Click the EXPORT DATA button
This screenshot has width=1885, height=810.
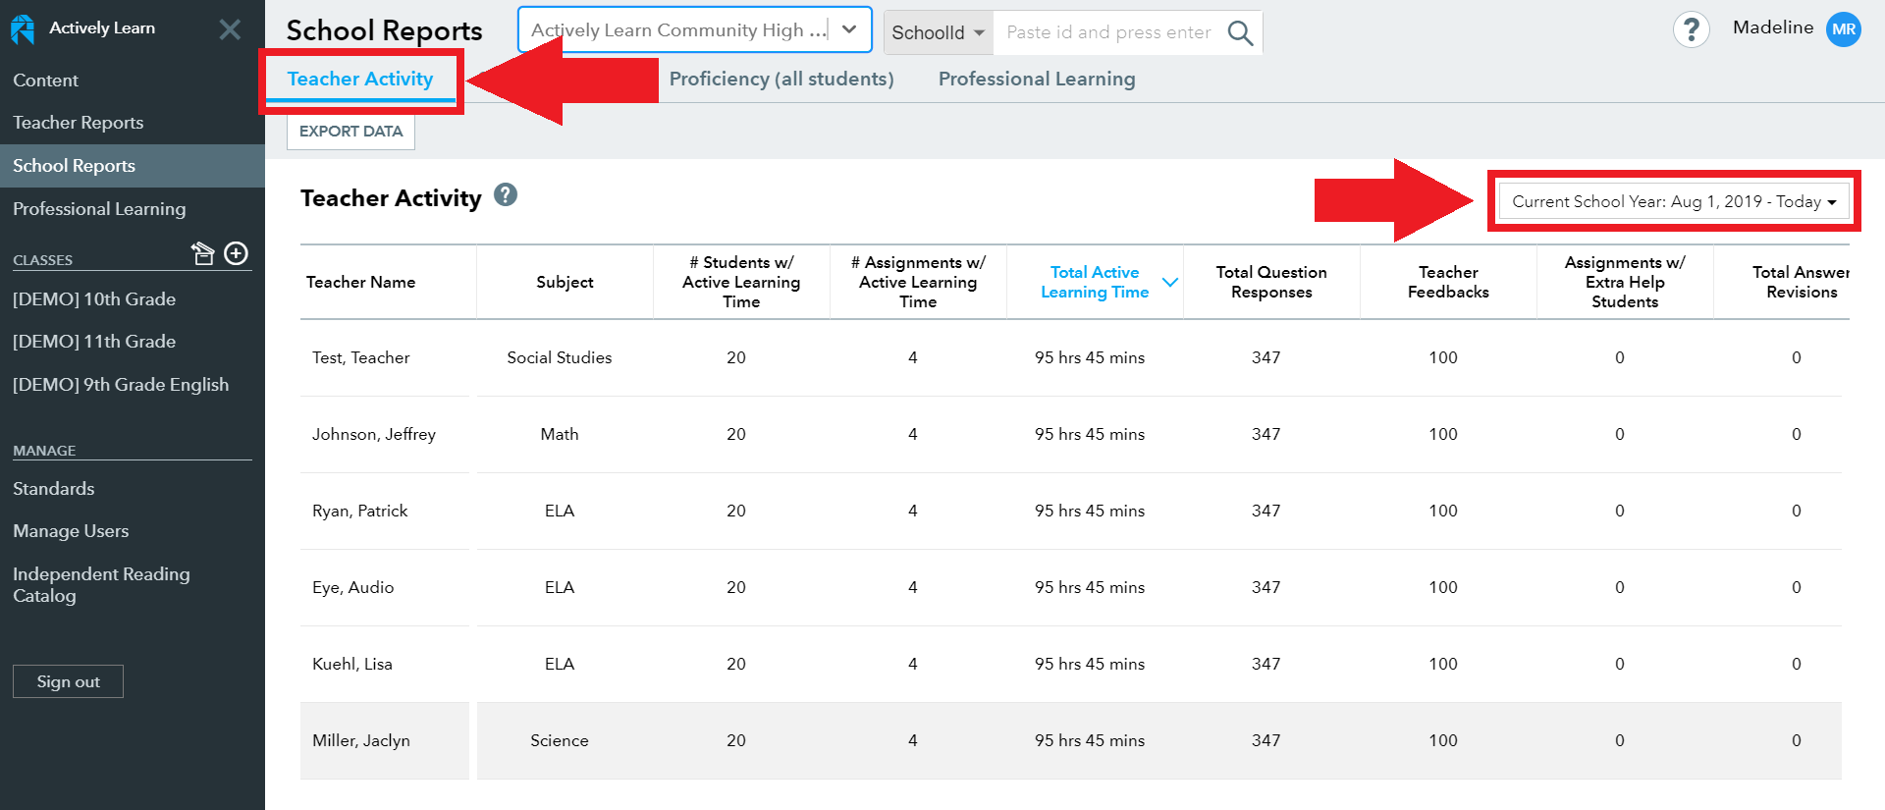point(350,132)
